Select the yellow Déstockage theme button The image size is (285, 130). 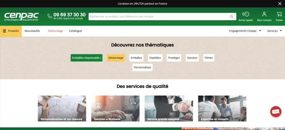point(116,58)
